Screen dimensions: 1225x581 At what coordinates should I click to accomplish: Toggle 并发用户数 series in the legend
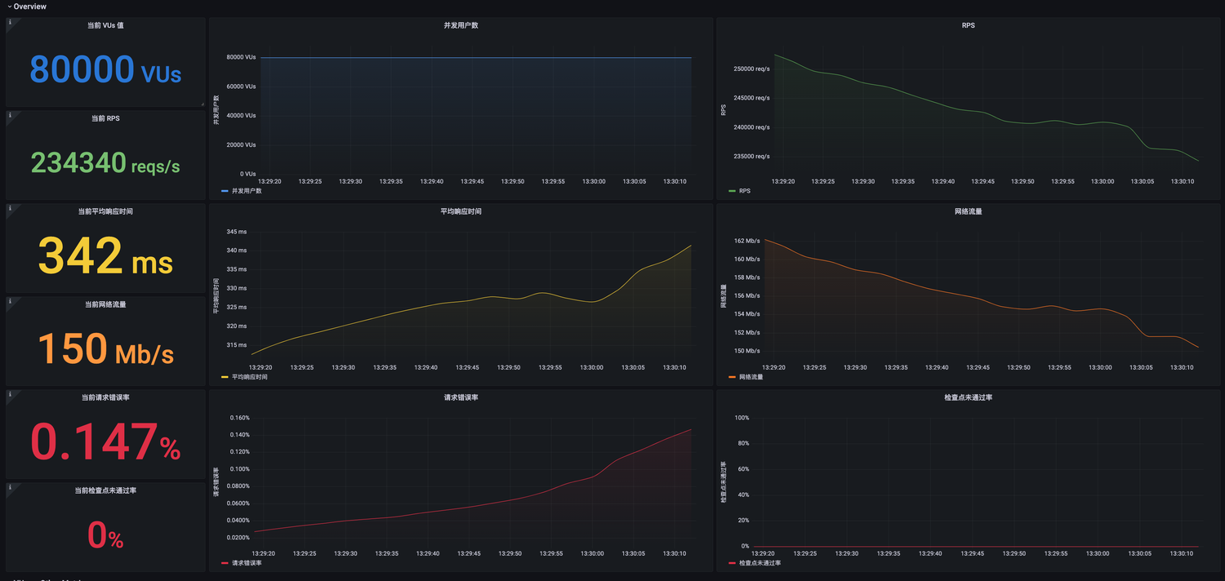tap(246, 191)
